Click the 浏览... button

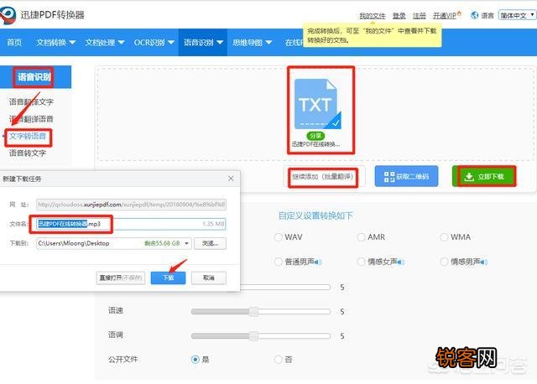tap(210, 243)
